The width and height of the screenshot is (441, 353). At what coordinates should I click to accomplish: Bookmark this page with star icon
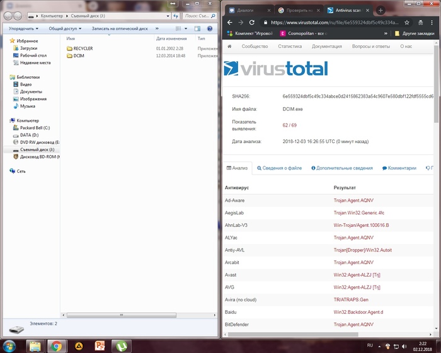point(407,23)
